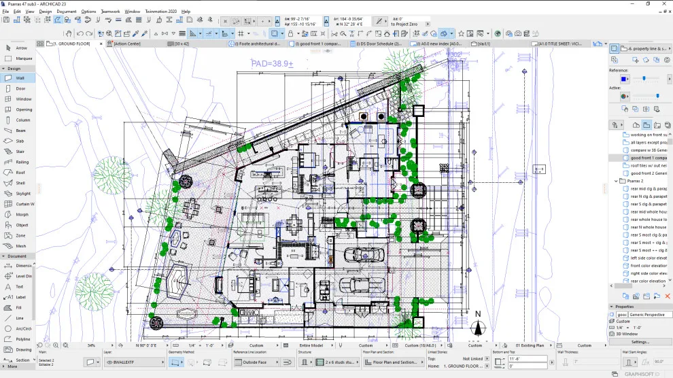This screenshot has width=673, height=378.
Task: Switch to the Action Center tab
Action: [128, 44]
